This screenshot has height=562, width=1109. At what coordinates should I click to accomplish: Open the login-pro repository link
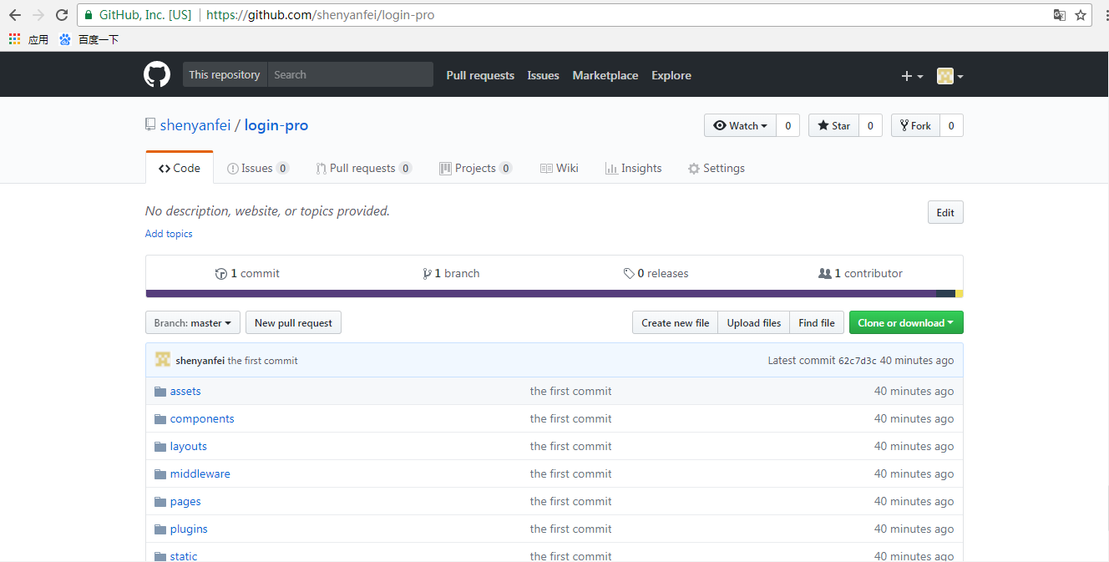276,125
